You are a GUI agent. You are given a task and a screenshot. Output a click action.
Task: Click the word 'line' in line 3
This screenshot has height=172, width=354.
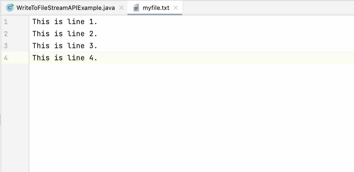tap(76, 46)
